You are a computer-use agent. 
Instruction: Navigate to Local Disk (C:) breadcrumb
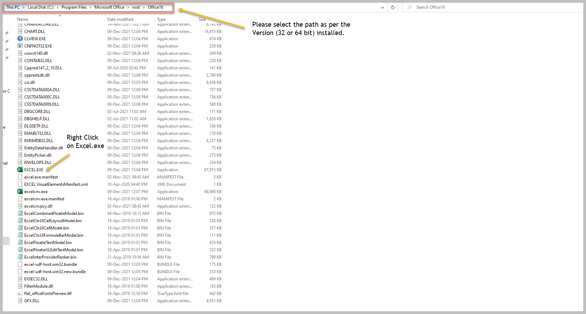point(40,7)
